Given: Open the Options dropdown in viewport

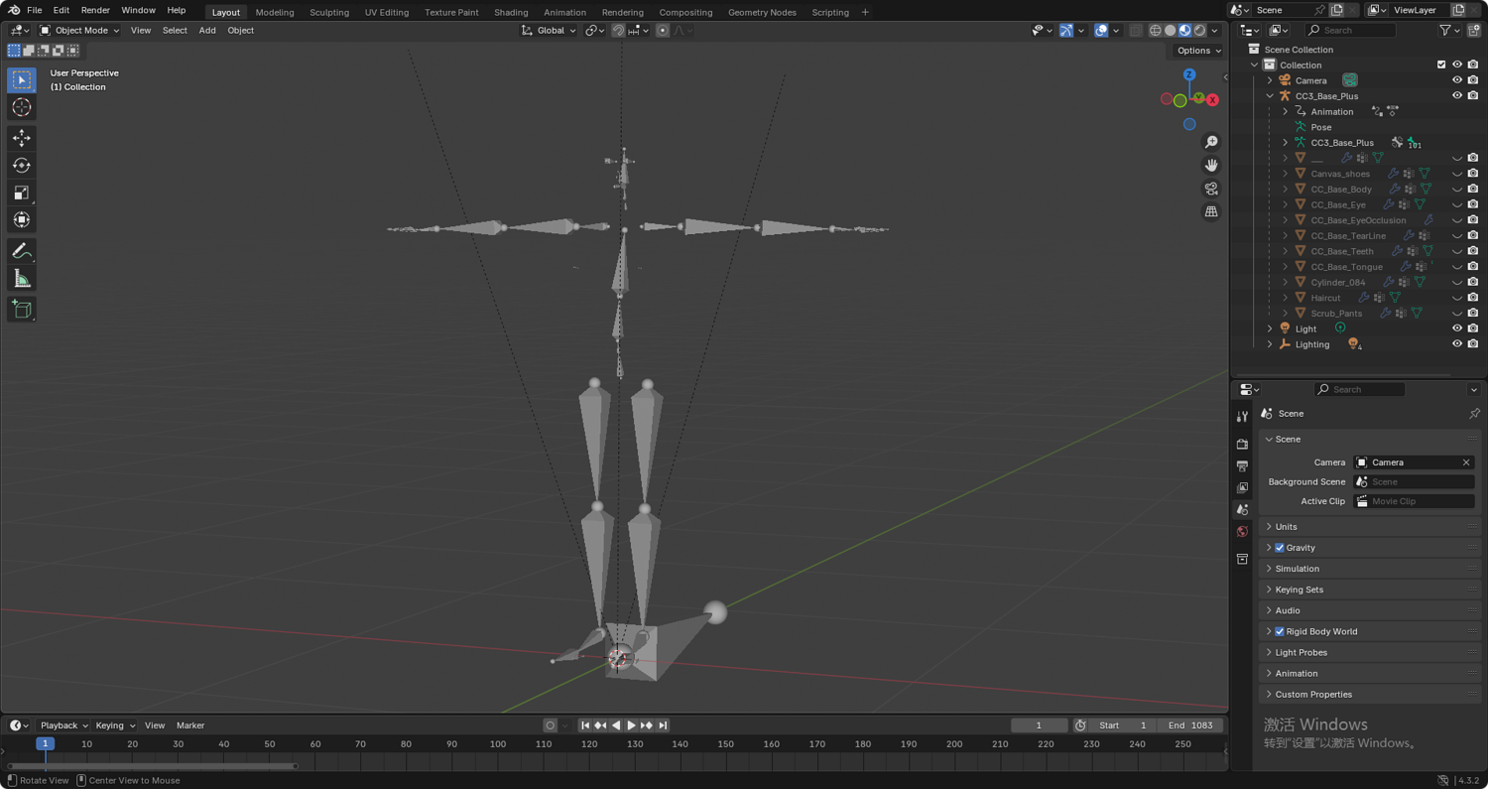Looking at the screenshot, I should pos(1198,51).
